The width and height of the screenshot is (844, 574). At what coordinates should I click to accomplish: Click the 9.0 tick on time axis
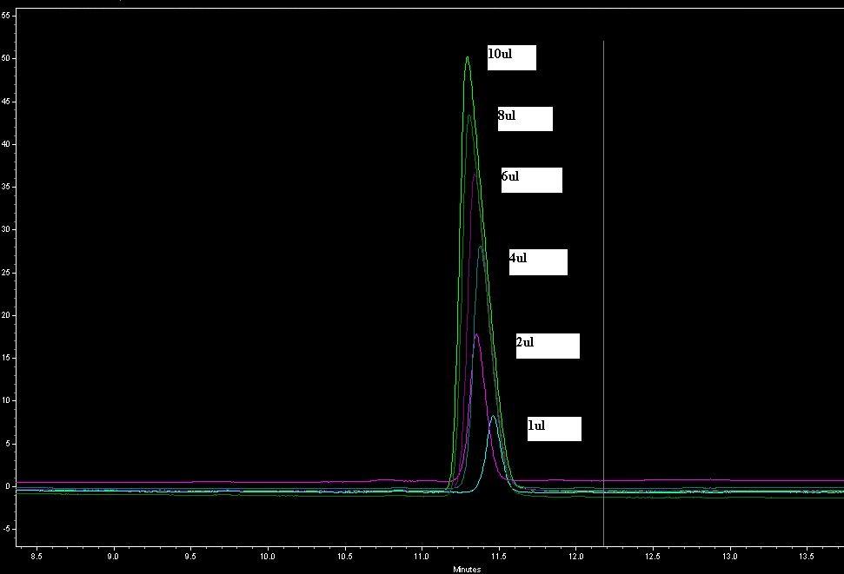click(x=113, y=556)
